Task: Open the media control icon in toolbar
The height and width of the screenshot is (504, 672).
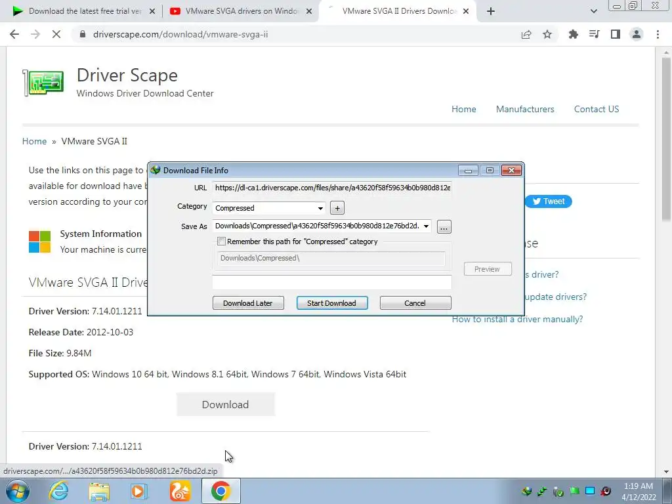Action: click(594, 34)
